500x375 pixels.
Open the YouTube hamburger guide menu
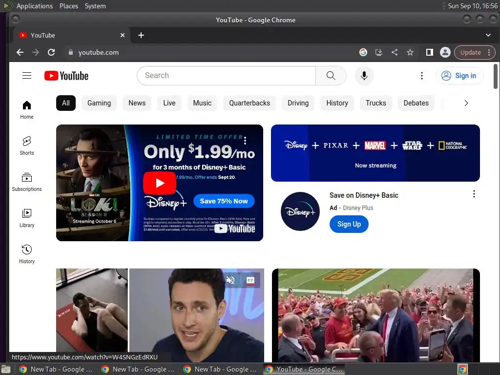tap(27, 76)
